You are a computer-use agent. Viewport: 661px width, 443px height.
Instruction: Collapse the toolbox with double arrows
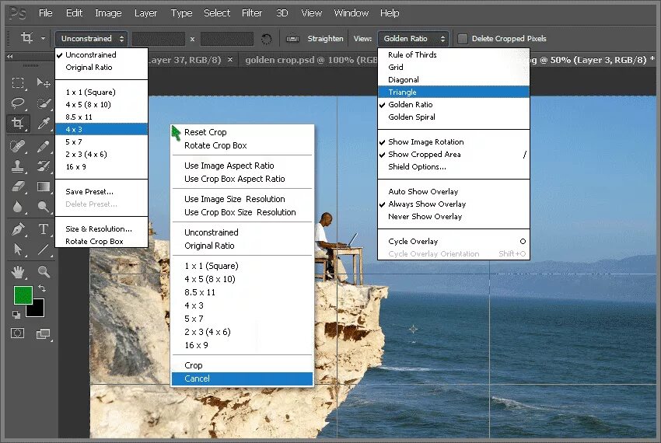point(9,57)
